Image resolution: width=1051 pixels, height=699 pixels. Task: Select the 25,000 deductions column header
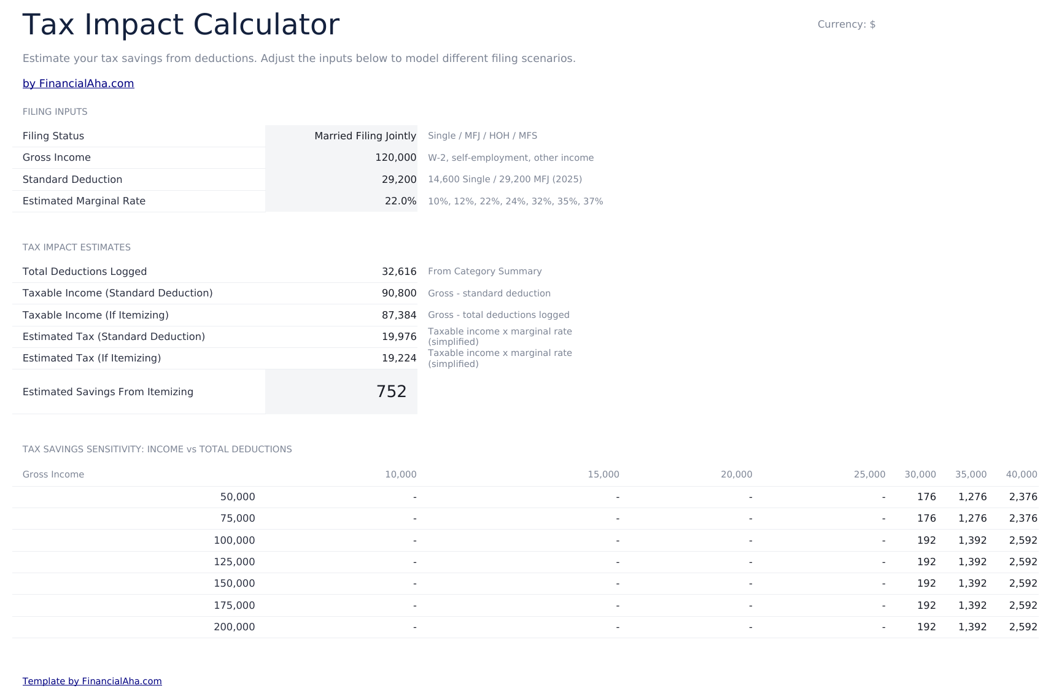click(870, 474)
